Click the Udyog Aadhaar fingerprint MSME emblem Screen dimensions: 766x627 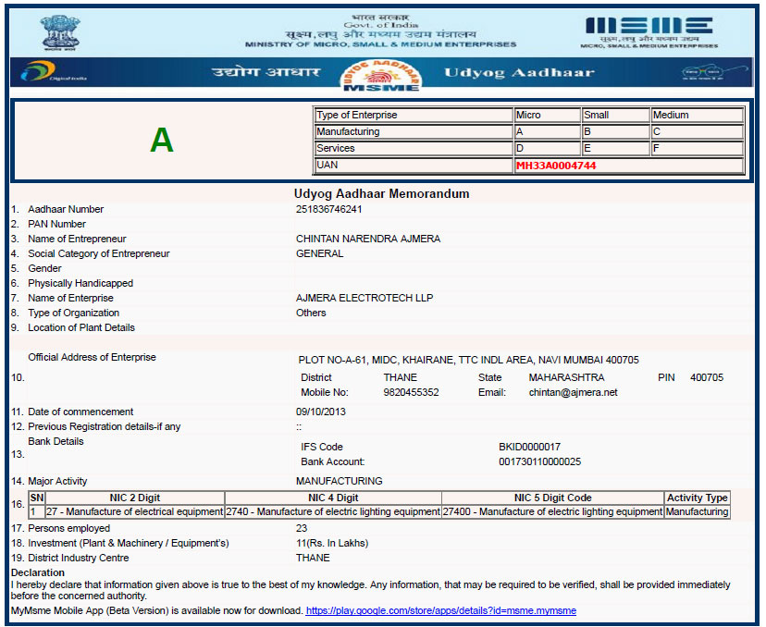pos(381,74)
